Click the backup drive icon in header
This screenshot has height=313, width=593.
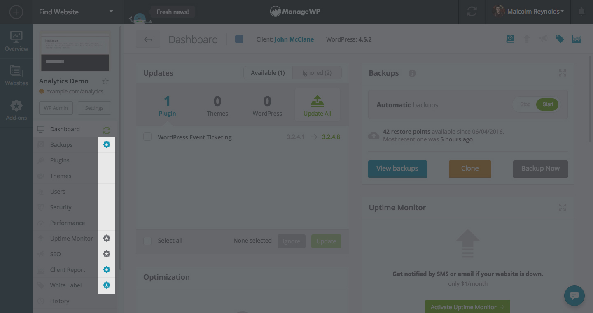(x=510, y=39)
